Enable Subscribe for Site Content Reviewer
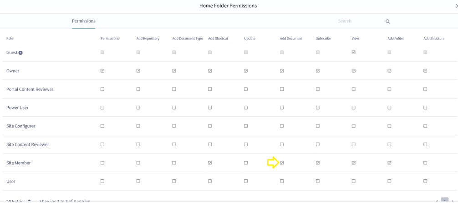 (x=317, y=144)
